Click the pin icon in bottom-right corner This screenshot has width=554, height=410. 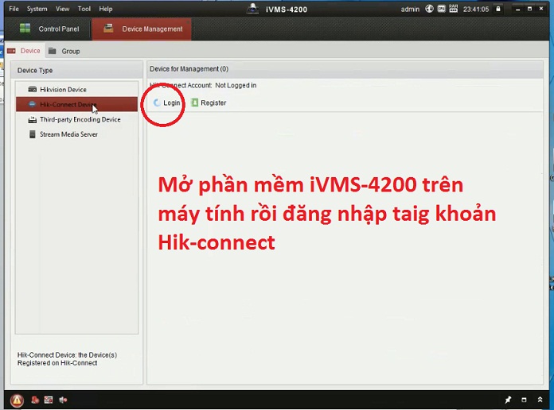[508, 400]
